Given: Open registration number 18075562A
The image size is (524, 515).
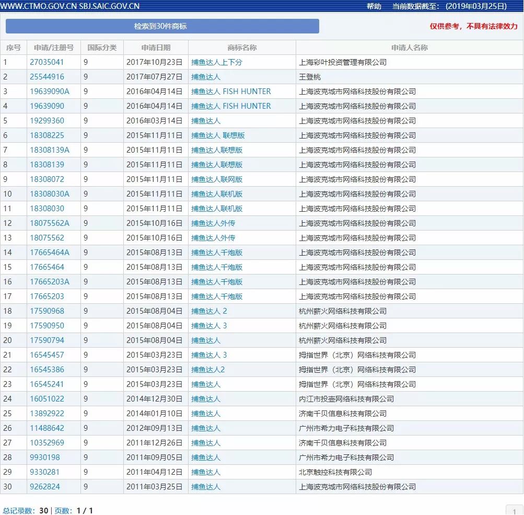Looking at the screenshot, I should click(50, 223).
